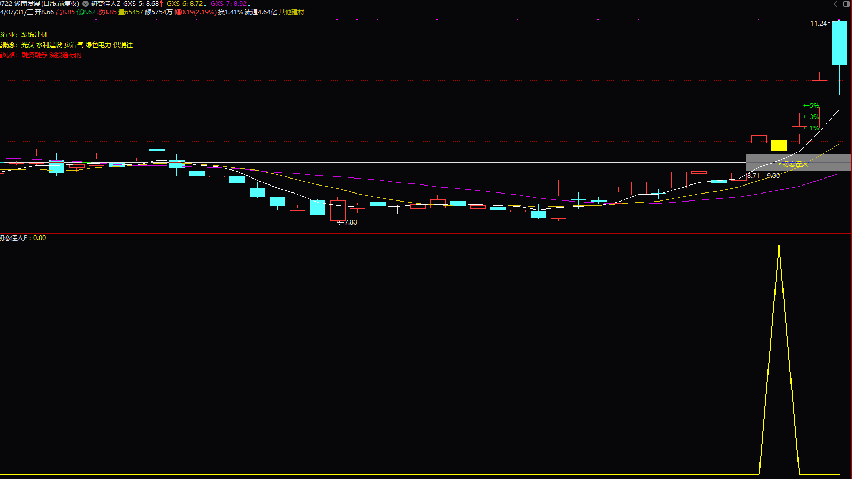This screenshot has width=852, height=479.
Task: Click the float shares value 流通4.64亿
Action: click(261, 12)
